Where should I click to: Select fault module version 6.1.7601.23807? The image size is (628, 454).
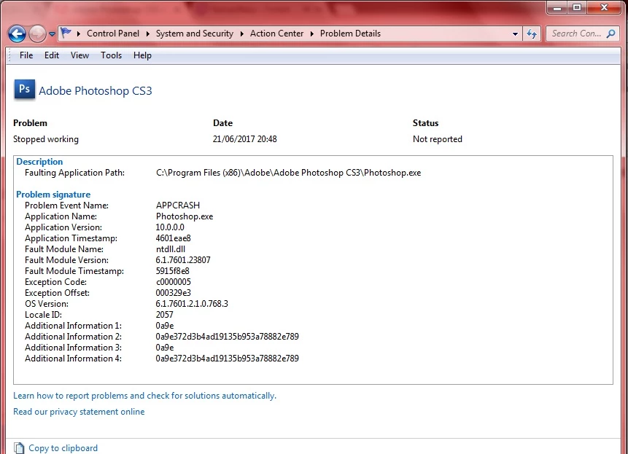(183, 260)
